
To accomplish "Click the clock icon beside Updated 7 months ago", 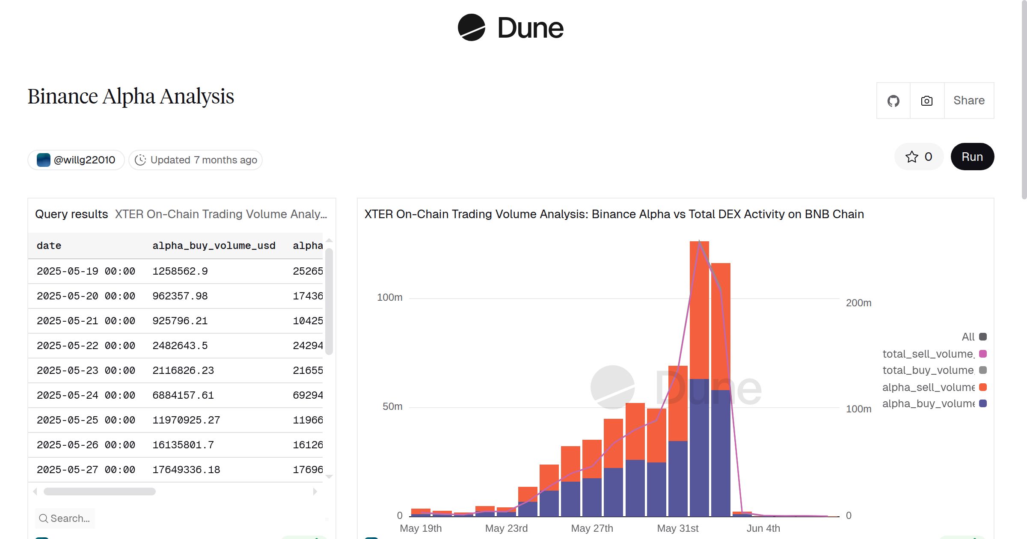I will point(140,160).
